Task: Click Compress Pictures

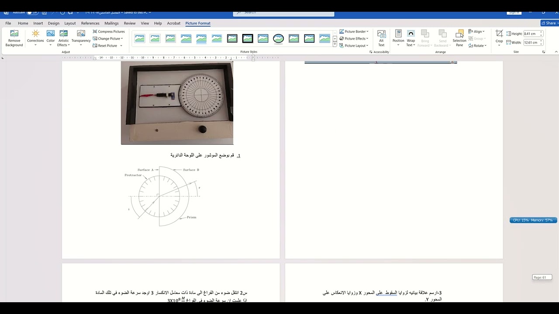Action: point(109,31)
